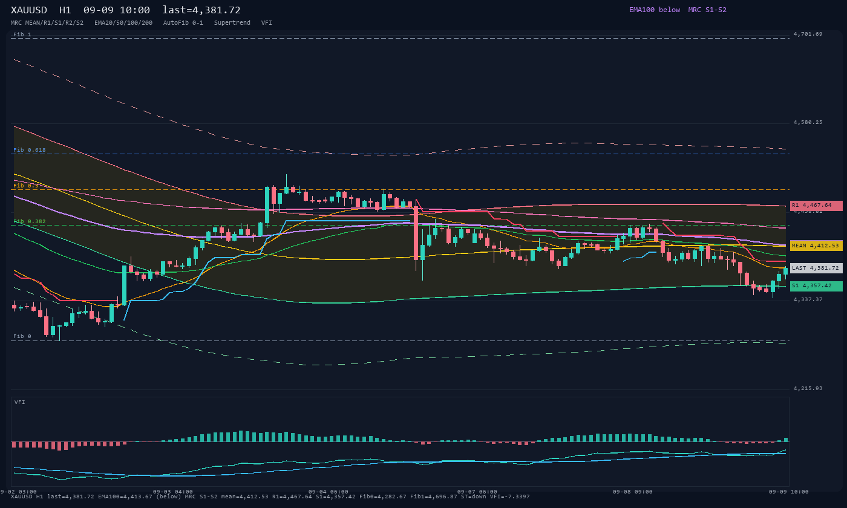The width and height of the screenshot is (847, 508).
Task: Select the H1 timeframe label in the title
Action: [x=65, y=10]
